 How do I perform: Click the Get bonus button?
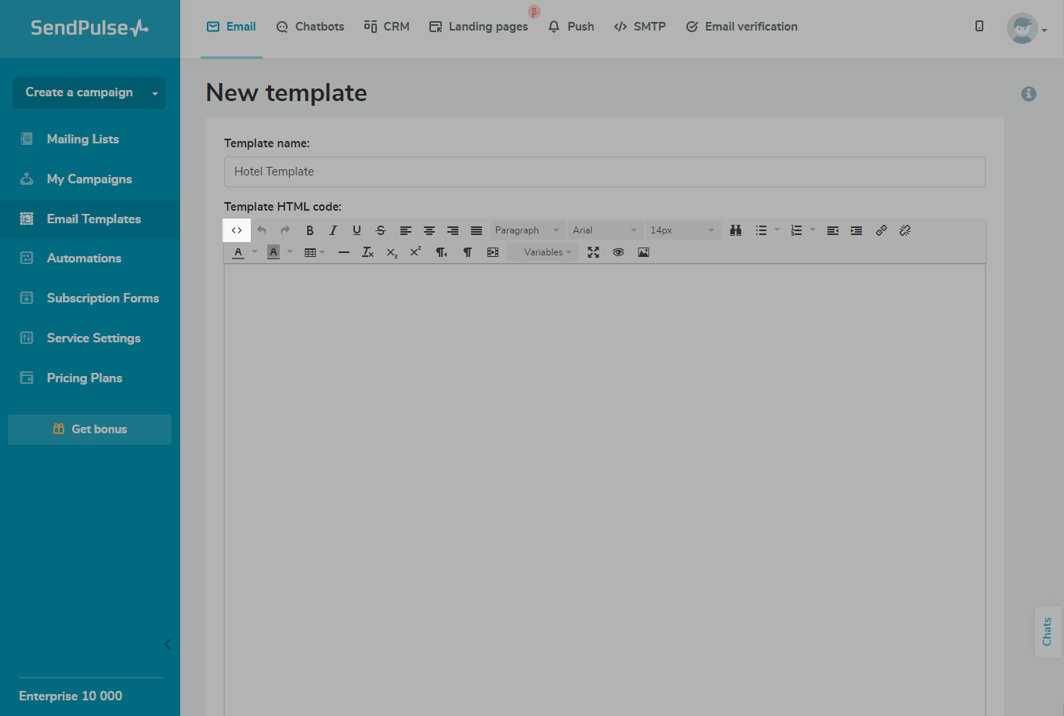(89, 429)
